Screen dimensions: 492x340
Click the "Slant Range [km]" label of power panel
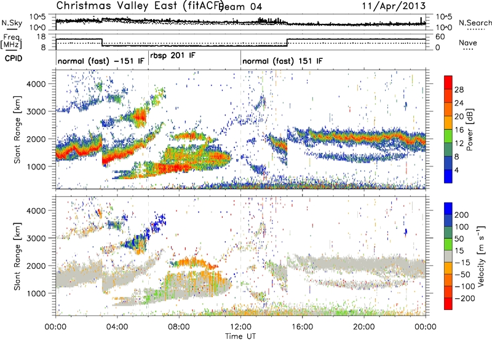point(17,129)
